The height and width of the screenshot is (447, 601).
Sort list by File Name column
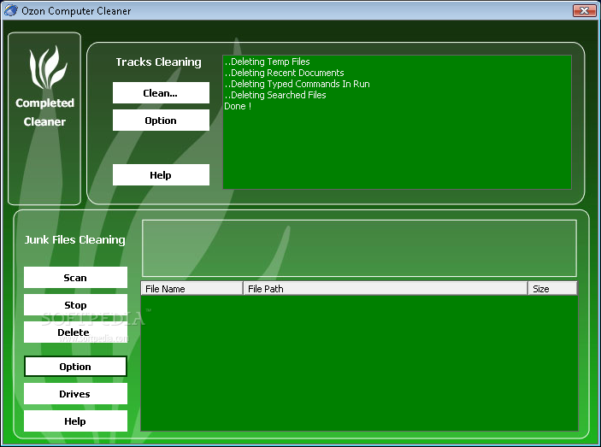192,288
